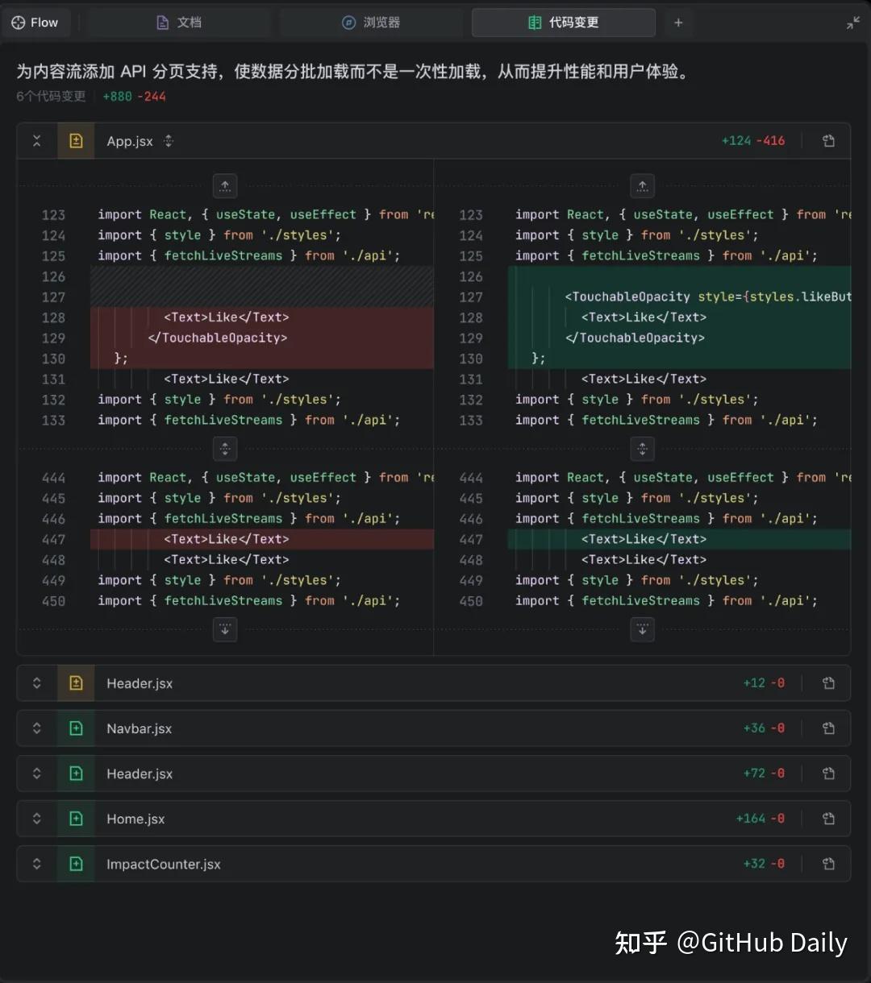The height and width of the screenshot is (983, 871).
Task: Click the copy icon on the Home.jsx row
Action: [x=828, y=819]
